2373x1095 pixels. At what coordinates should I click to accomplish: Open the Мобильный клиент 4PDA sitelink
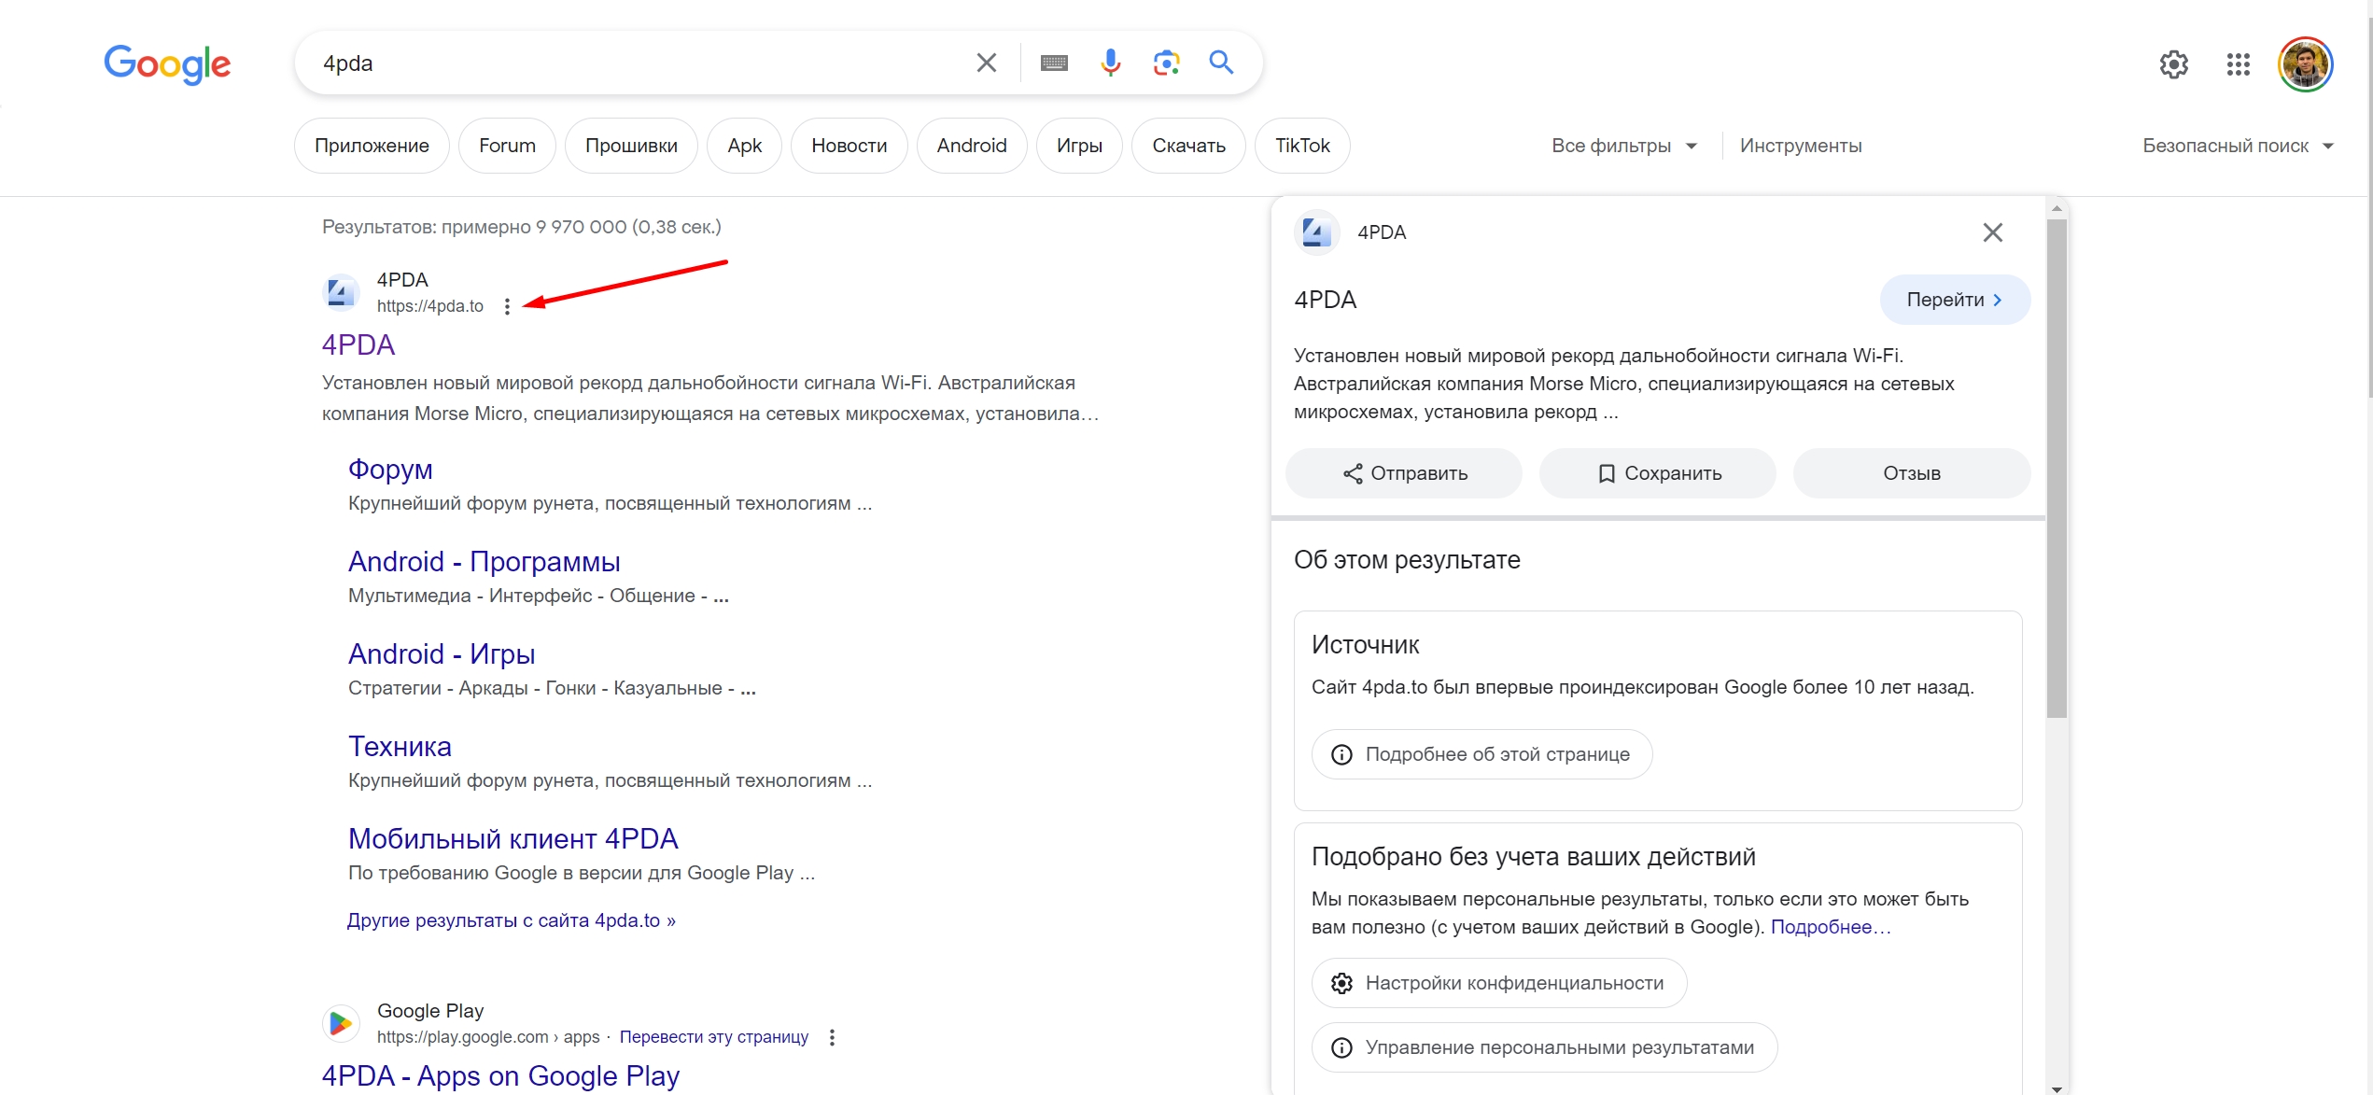click(513, 839)
